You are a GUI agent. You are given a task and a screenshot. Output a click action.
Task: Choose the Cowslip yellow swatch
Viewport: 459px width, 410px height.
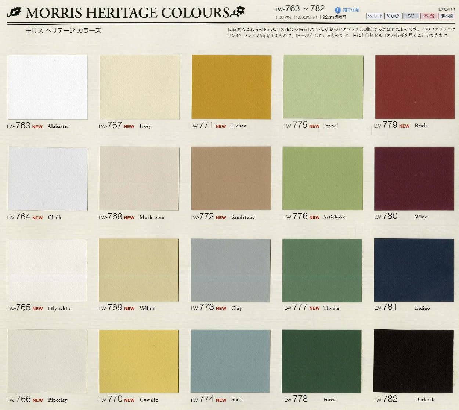tap(139, 362)
